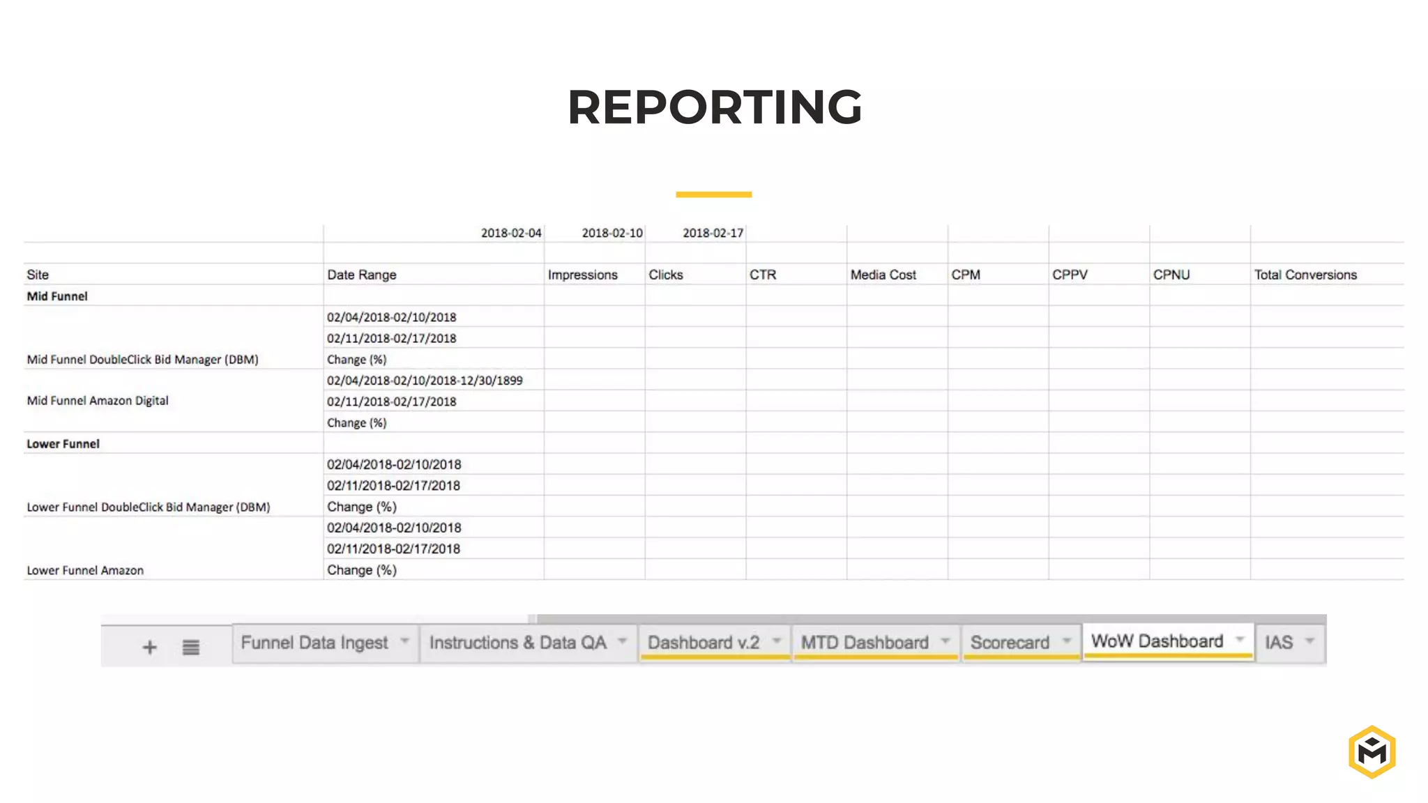The image size is (1428, 803).
Task: Select the CTR column header
Action: [796, 275]
